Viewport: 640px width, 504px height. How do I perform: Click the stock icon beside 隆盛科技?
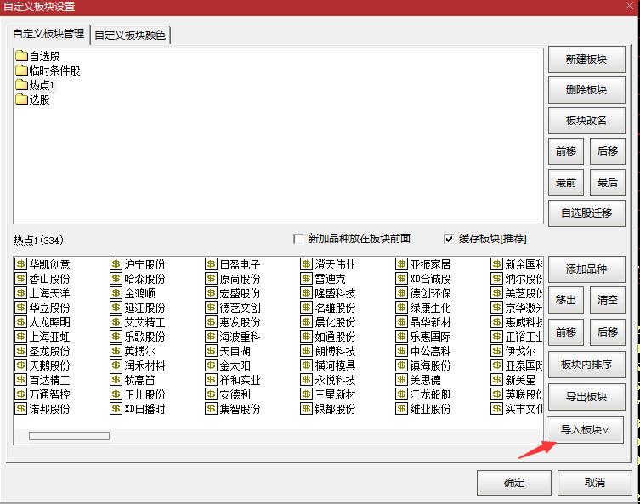coord(306,293)
